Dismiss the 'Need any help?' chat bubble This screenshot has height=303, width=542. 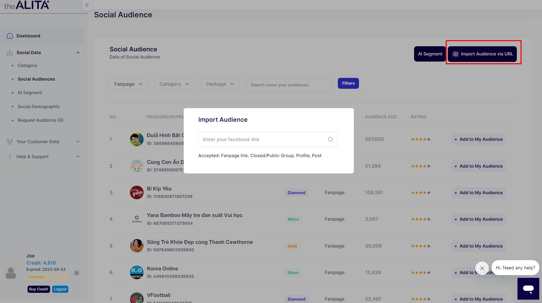click(482, 268)
